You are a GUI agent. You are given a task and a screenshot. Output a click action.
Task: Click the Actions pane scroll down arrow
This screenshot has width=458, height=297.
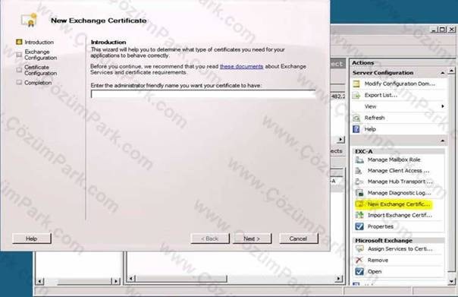coord(452,282)
